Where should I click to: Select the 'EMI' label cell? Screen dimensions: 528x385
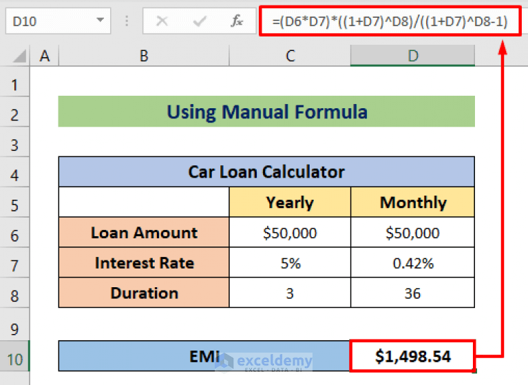[204, 356]
